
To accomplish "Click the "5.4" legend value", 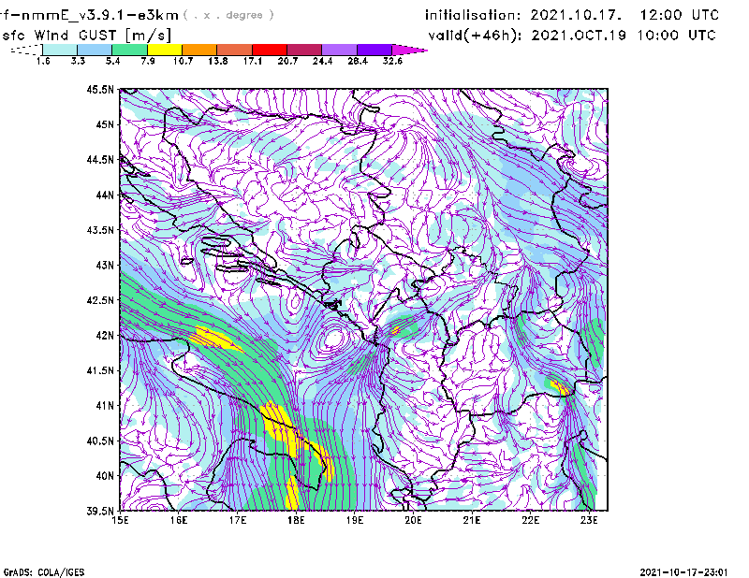I will 112,61.
